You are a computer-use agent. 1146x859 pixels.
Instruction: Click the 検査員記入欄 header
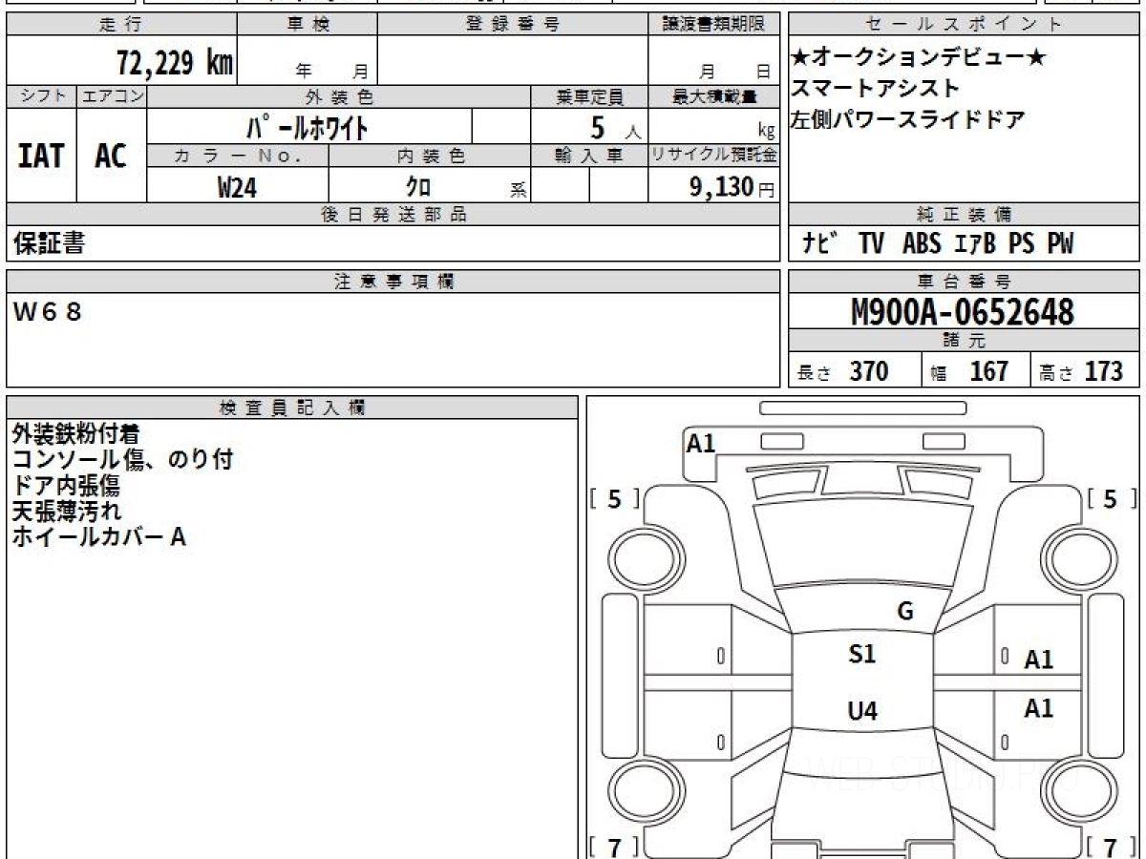[x=292, y=408]
